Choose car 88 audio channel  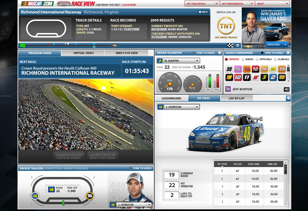point(247,69)
